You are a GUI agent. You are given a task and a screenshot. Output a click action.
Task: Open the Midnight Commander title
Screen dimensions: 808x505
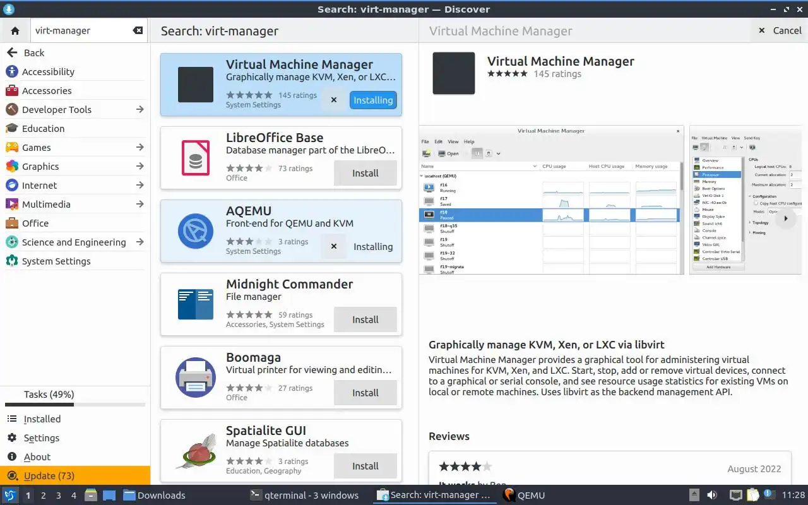289,284
